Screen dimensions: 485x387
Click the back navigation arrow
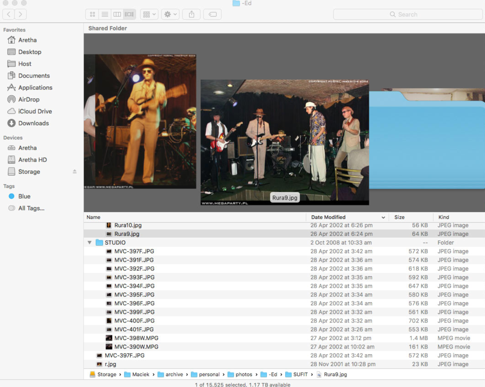[x=9, y=14]
